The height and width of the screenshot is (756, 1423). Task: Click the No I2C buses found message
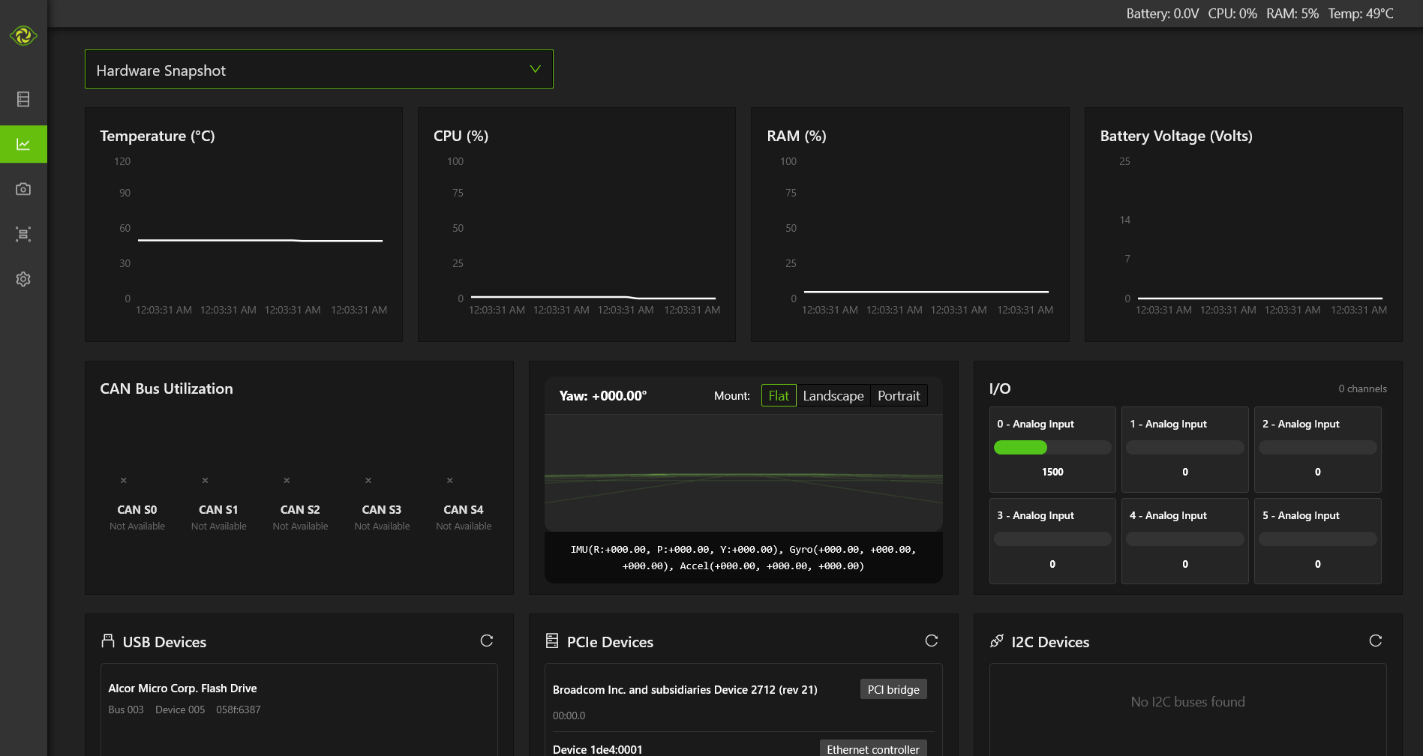[x=1187, y=702]
